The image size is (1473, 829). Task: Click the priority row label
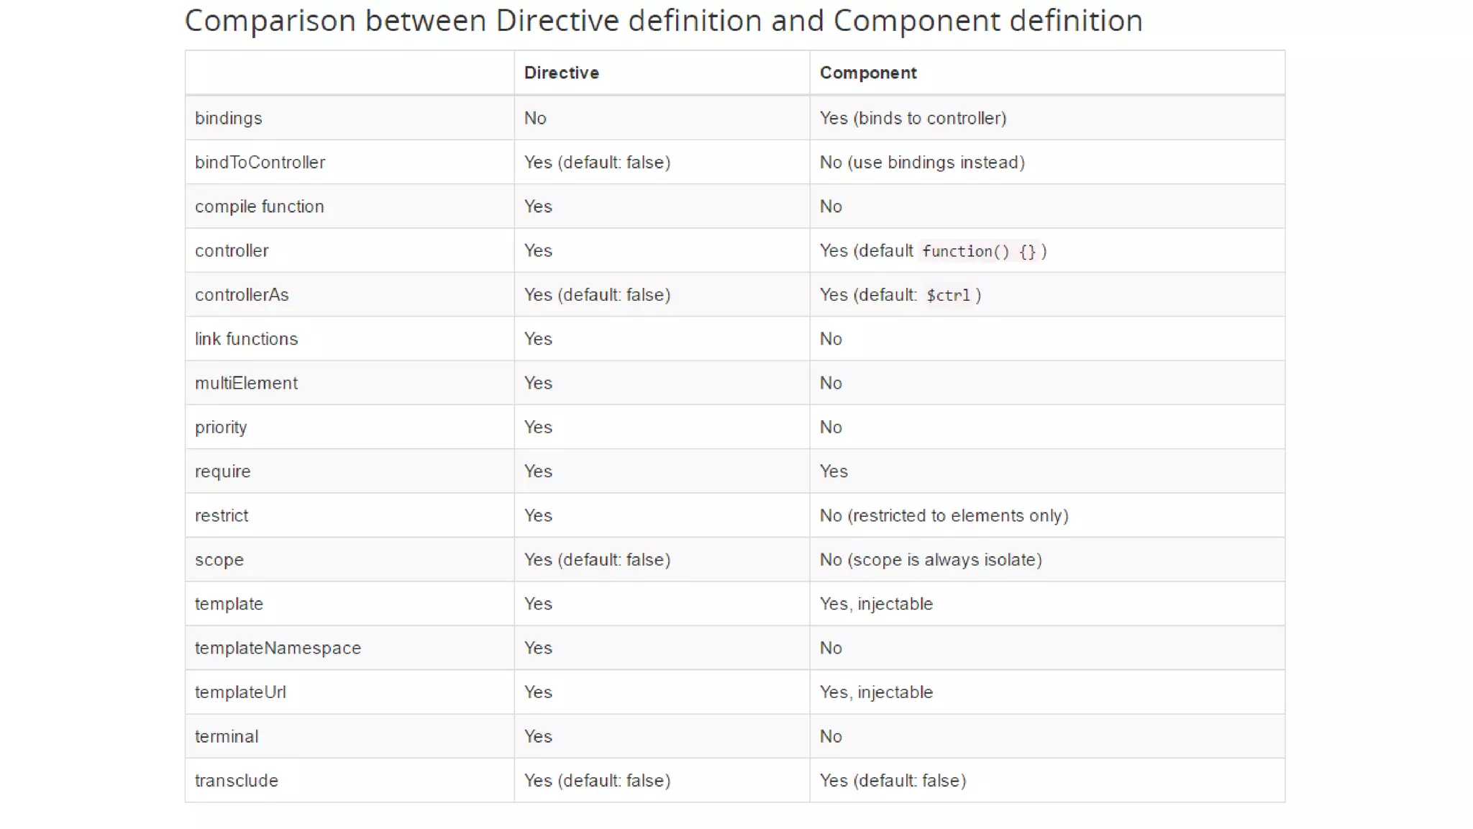221,427
